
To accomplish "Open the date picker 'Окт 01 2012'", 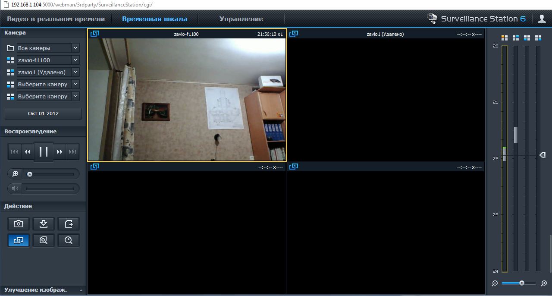I will 43,113.
